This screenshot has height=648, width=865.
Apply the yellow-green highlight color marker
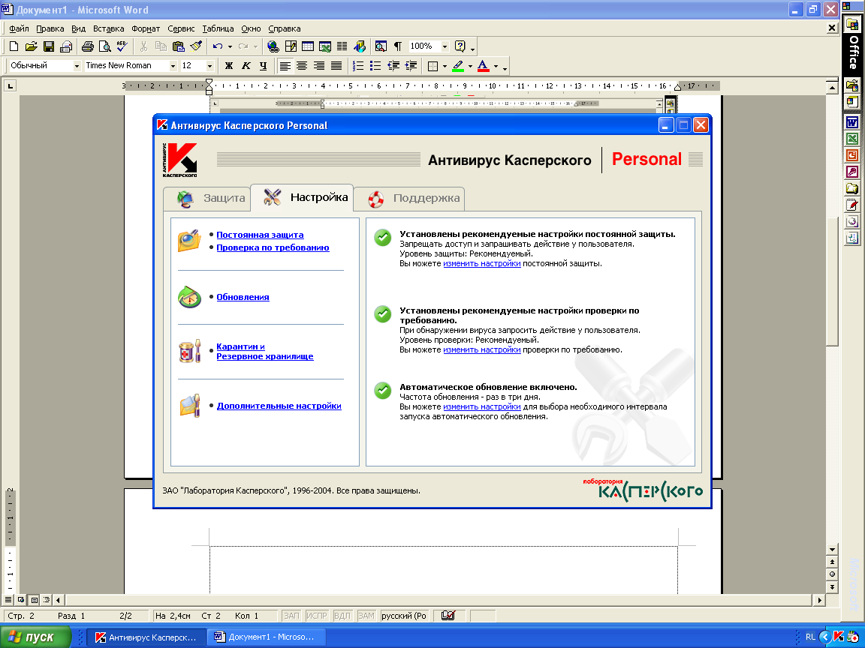click(458, 66)
